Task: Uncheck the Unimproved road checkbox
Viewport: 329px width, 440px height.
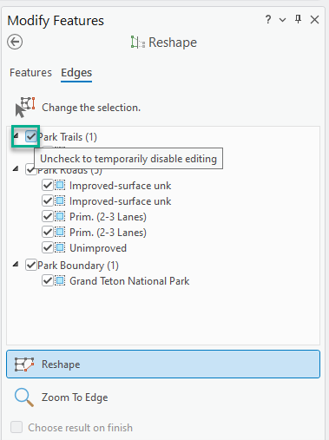Action: [x=48, y=248]
